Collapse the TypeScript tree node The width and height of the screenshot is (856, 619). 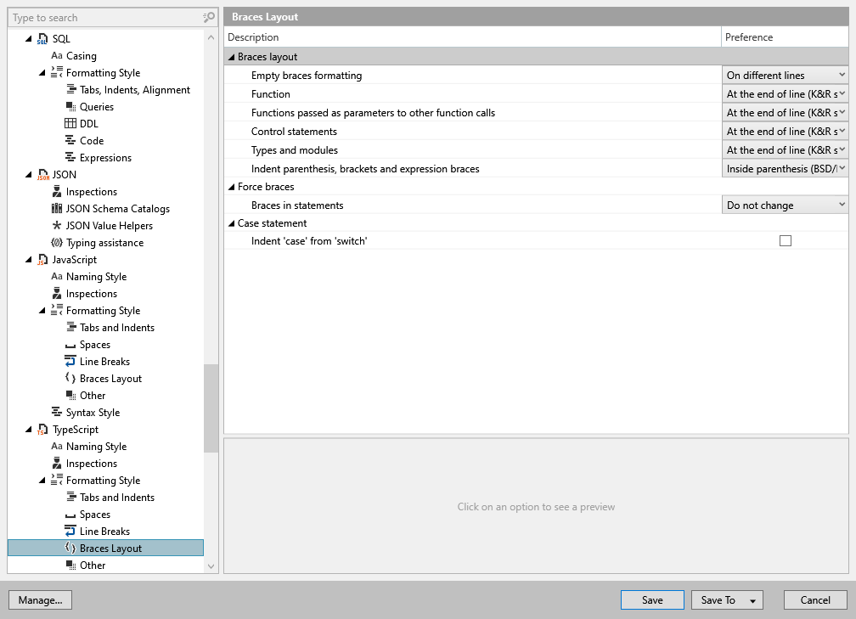click(28, 430)
